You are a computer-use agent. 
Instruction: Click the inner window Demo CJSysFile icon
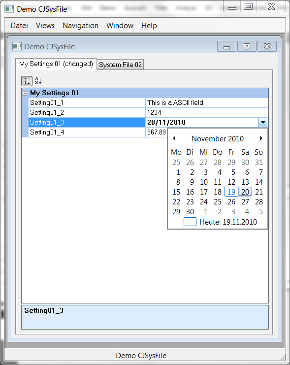pyautogui.click(x=17, y=47)
